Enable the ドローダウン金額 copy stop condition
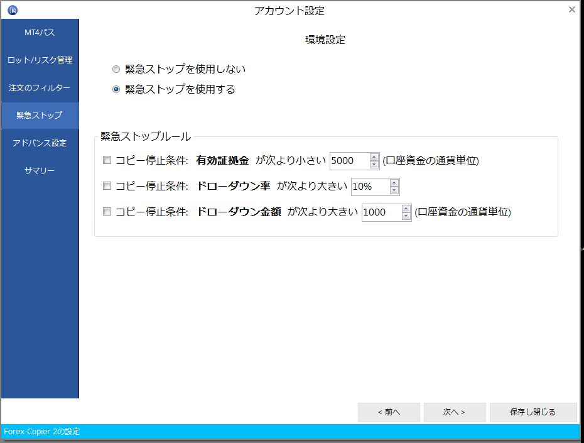This screenshot has width=584, height=443. pos(107,212)
